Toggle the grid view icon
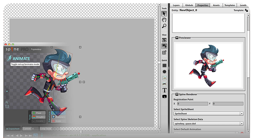This screenshot has height=138, width=253. pos(164,52)
